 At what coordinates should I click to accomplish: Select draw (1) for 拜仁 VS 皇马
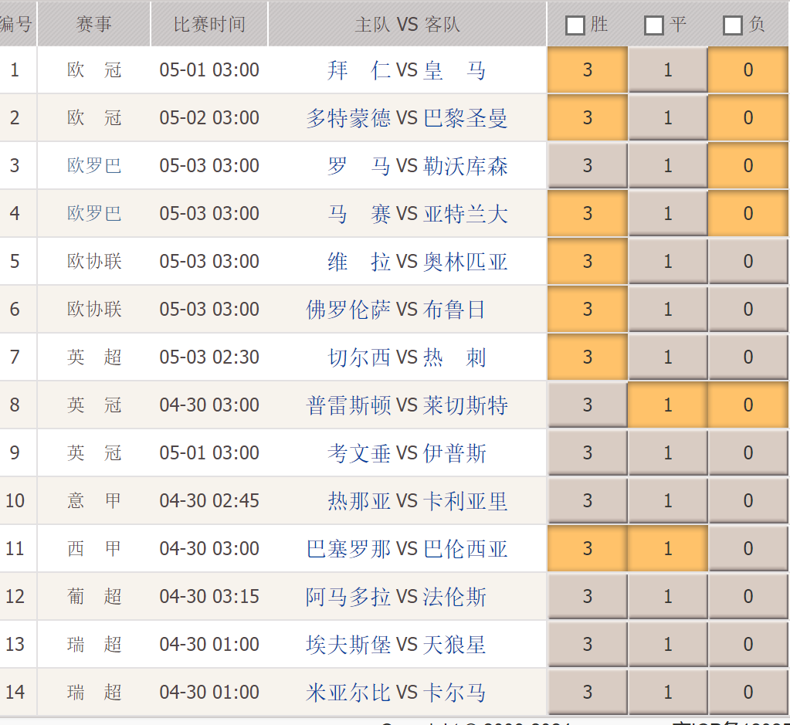(x=668, y=70)
